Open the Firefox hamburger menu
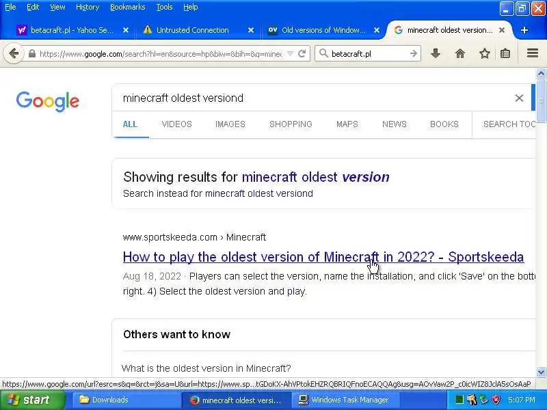This screenshot has width=547, height=410. pos(533,53)
